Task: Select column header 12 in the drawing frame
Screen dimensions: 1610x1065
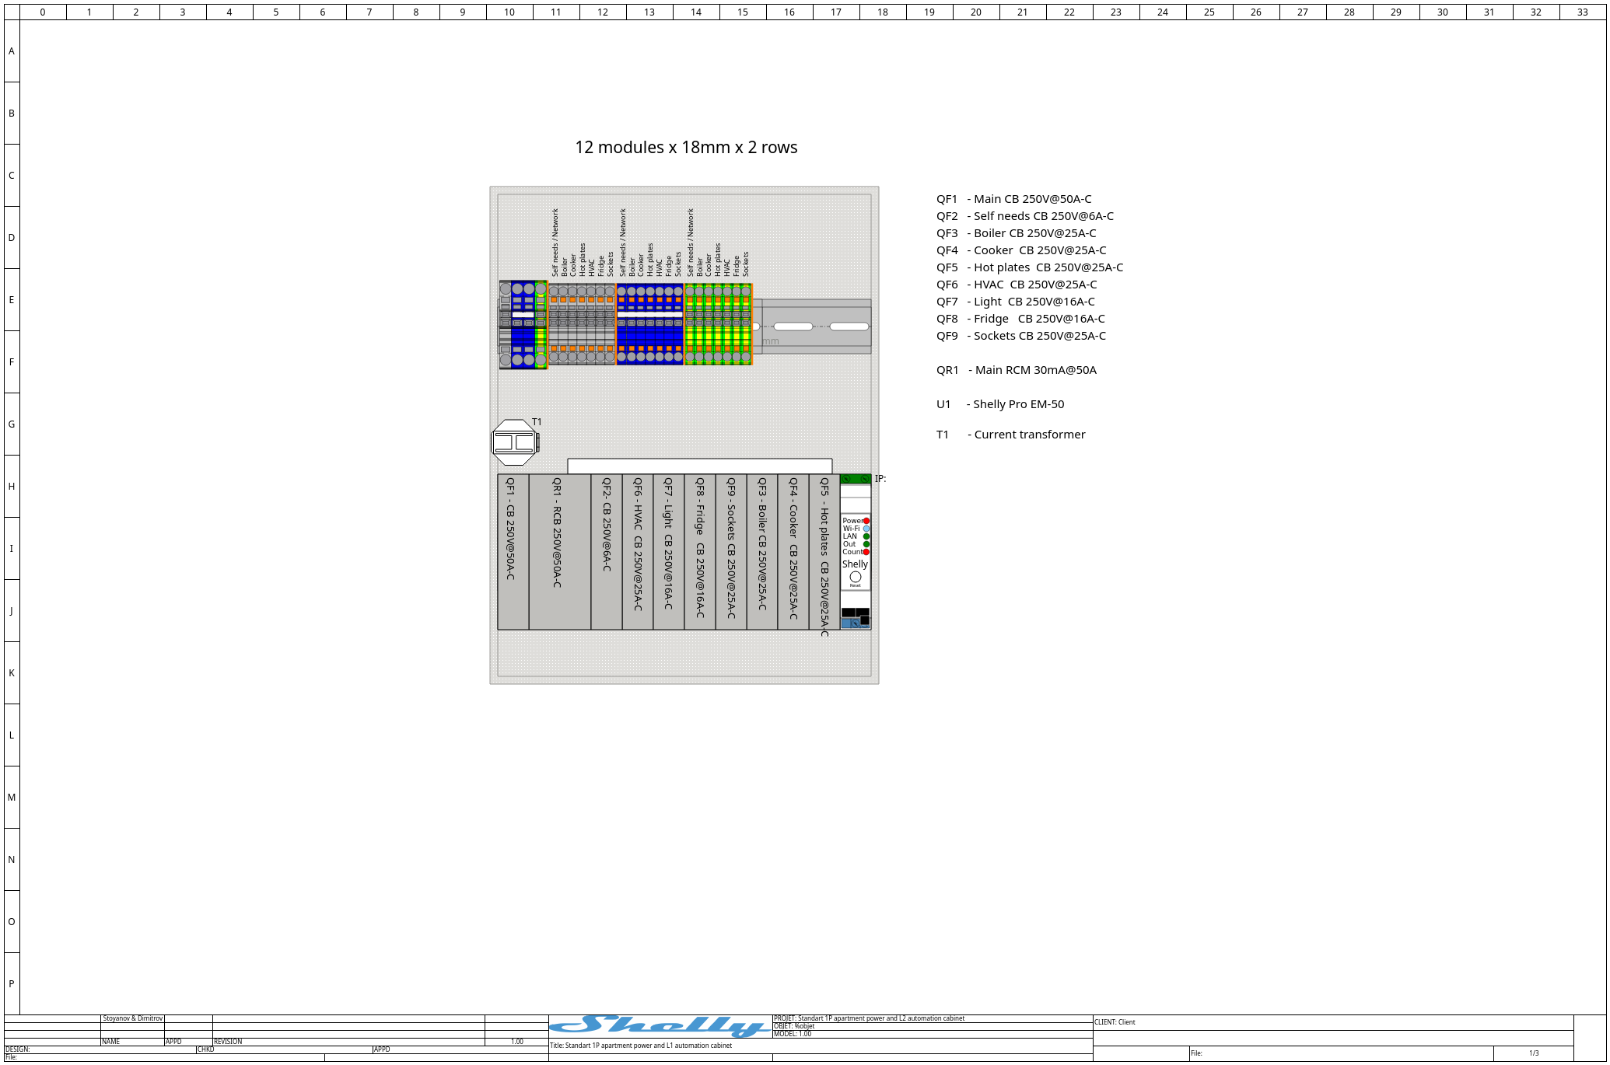Action: pyautogui.click(x=603, y=12)
